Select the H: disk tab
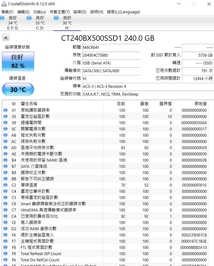 point(67,23)
